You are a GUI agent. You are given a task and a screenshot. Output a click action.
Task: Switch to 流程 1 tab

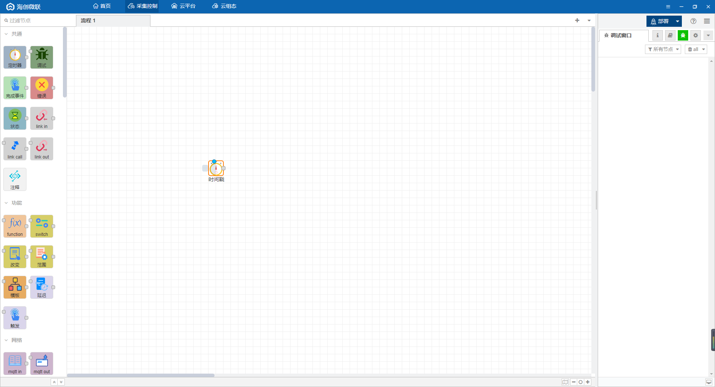[113, 20]
